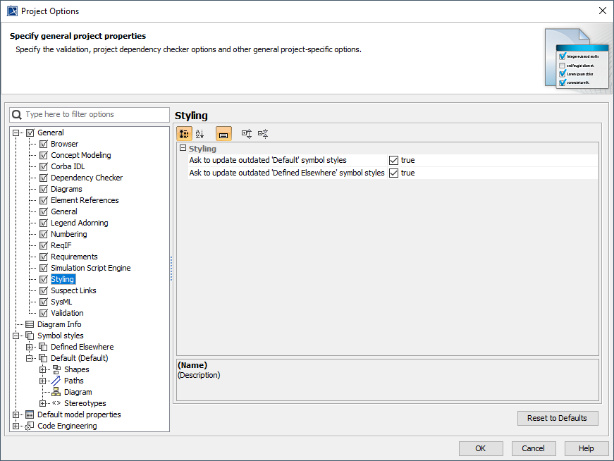This screenshot has height=461, width=614.
Task: Expand the Defined Elsewhere node
Action: pyautogui.click(x=30, y=347)
